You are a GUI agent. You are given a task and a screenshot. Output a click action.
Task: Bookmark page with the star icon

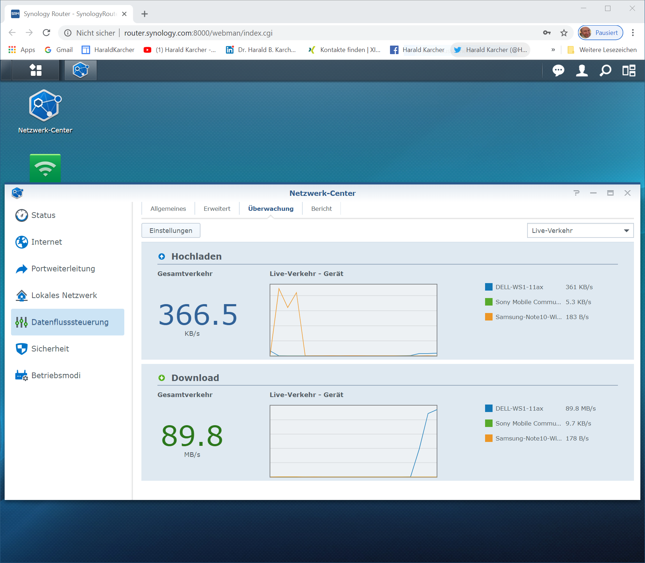[564, 33]
